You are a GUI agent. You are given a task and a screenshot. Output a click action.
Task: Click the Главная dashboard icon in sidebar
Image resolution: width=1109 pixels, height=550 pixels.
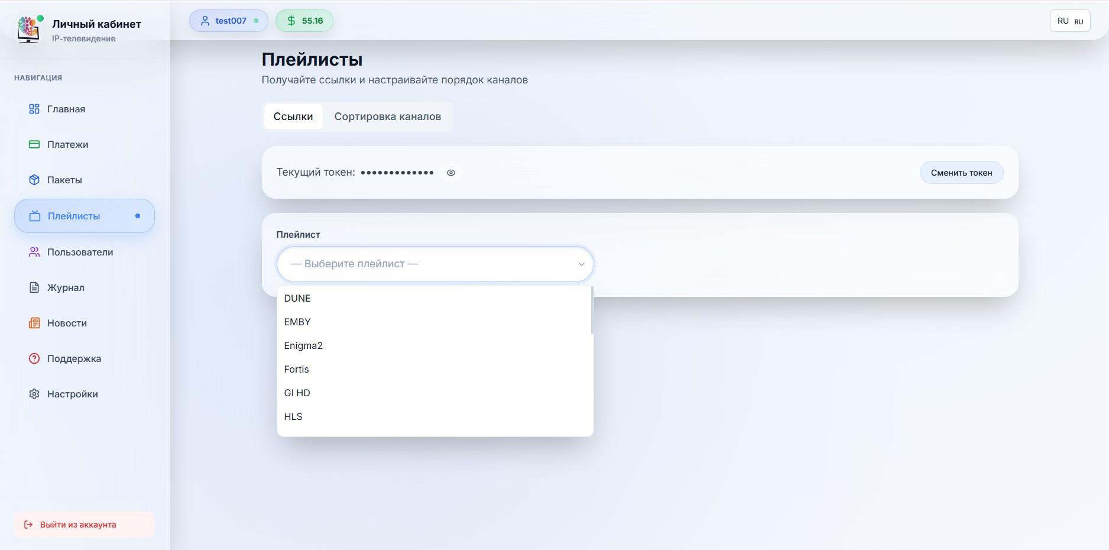tap(34, 109)
